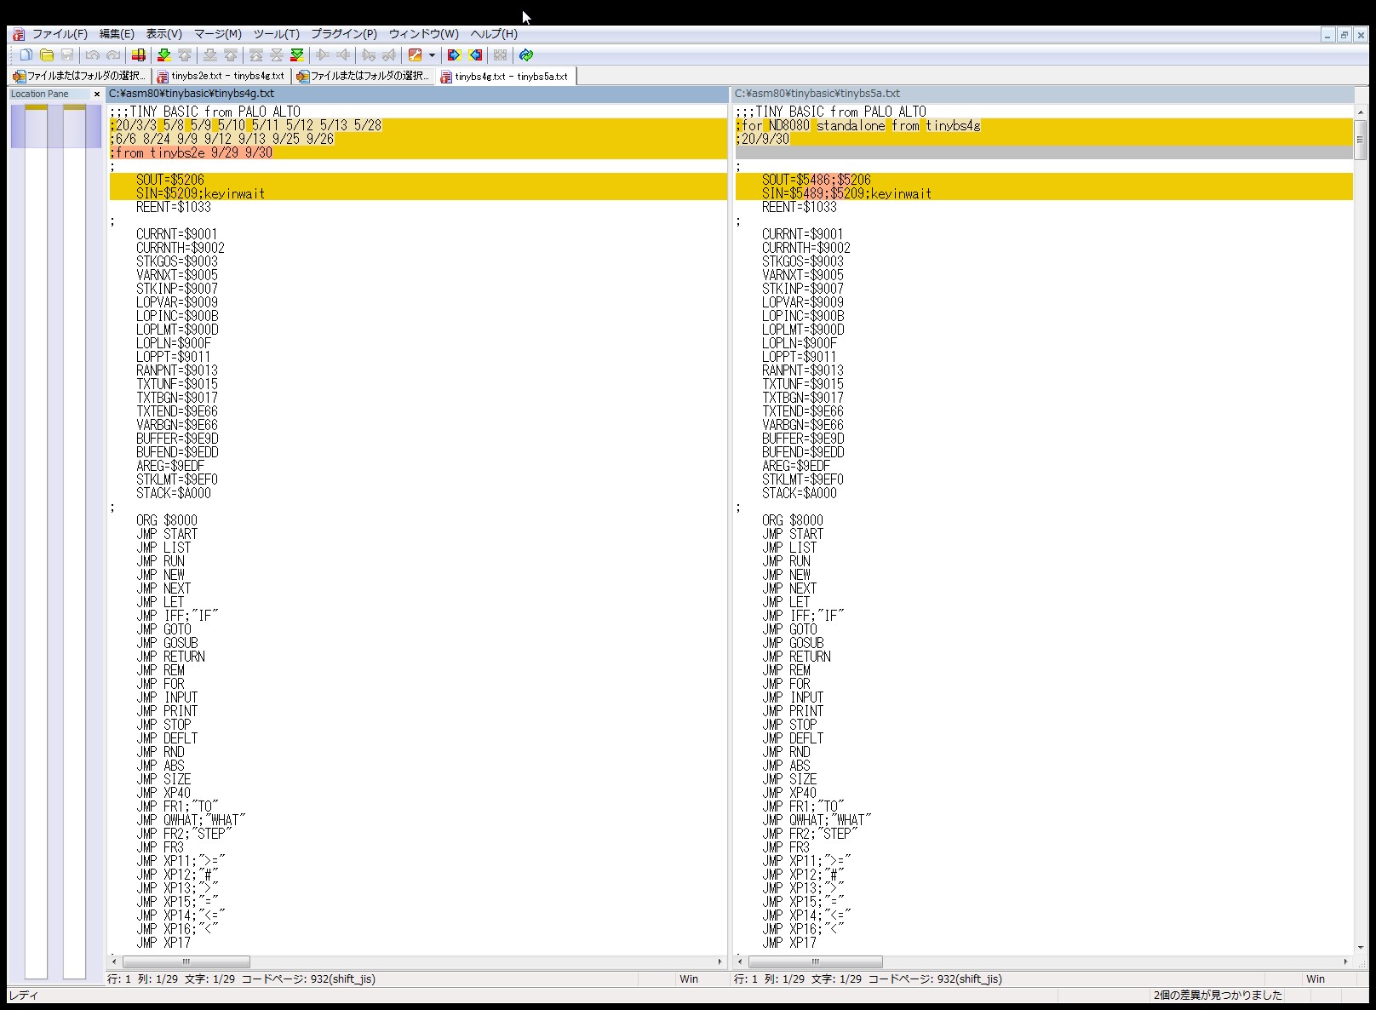Click the grey grid toolbar icon
Screen dimensions: 1376x1010
(501, 55)
